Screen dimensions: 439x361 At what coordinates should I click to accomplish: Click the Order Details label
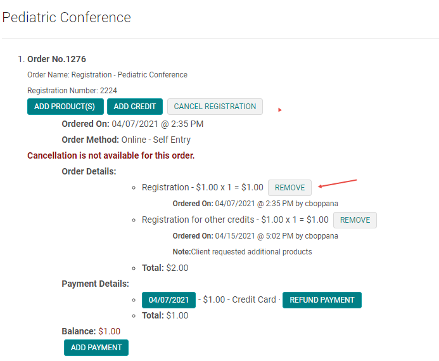pos(89,171)
